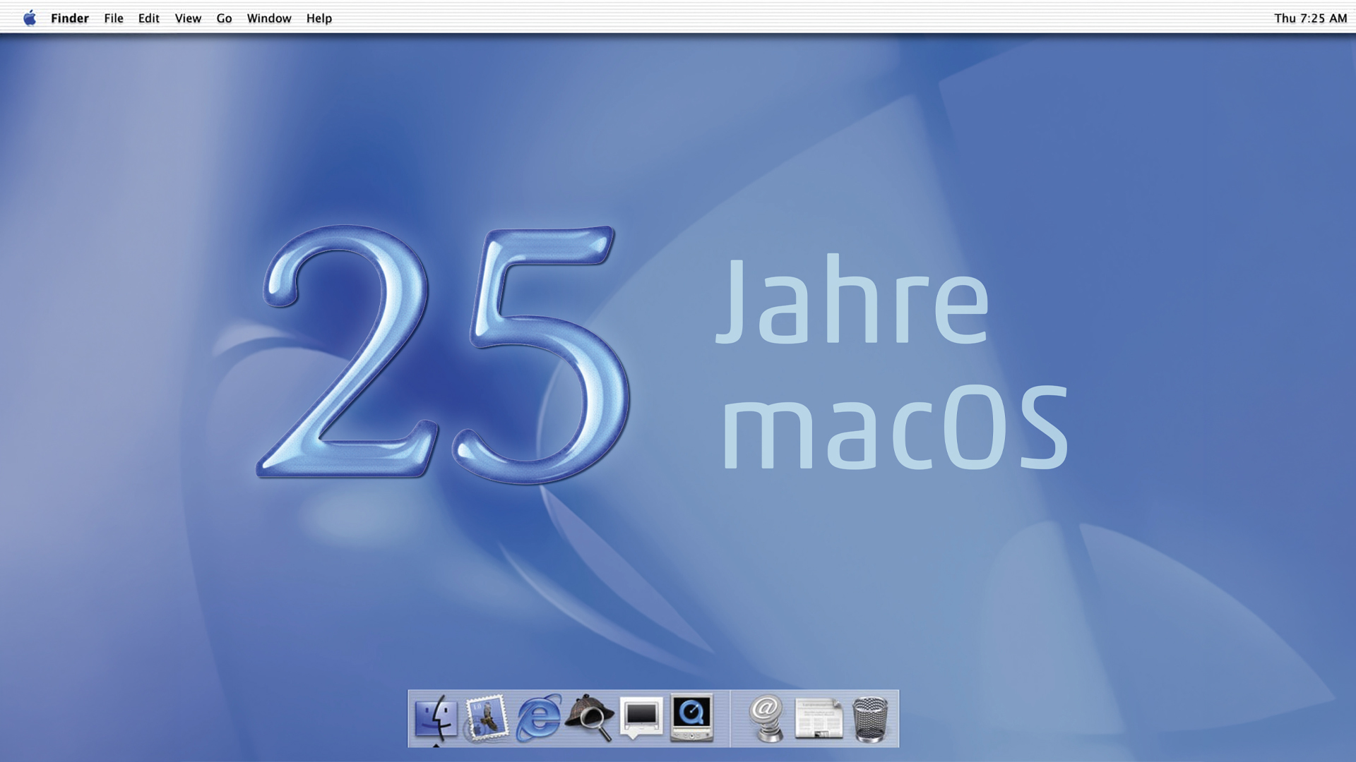This screenshot has width=1356, height=762.
Task: Open the Window menu
Action: [269, 18]
